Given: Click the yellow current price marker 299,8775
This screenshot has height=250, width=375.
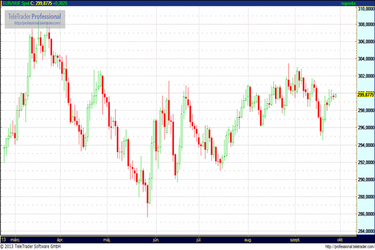Looking at the screenshot, I should (364, 94).
